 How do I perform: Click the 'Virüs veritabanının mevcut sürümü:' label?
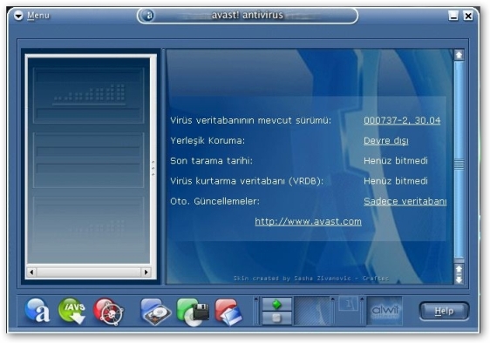coord(250,120)
